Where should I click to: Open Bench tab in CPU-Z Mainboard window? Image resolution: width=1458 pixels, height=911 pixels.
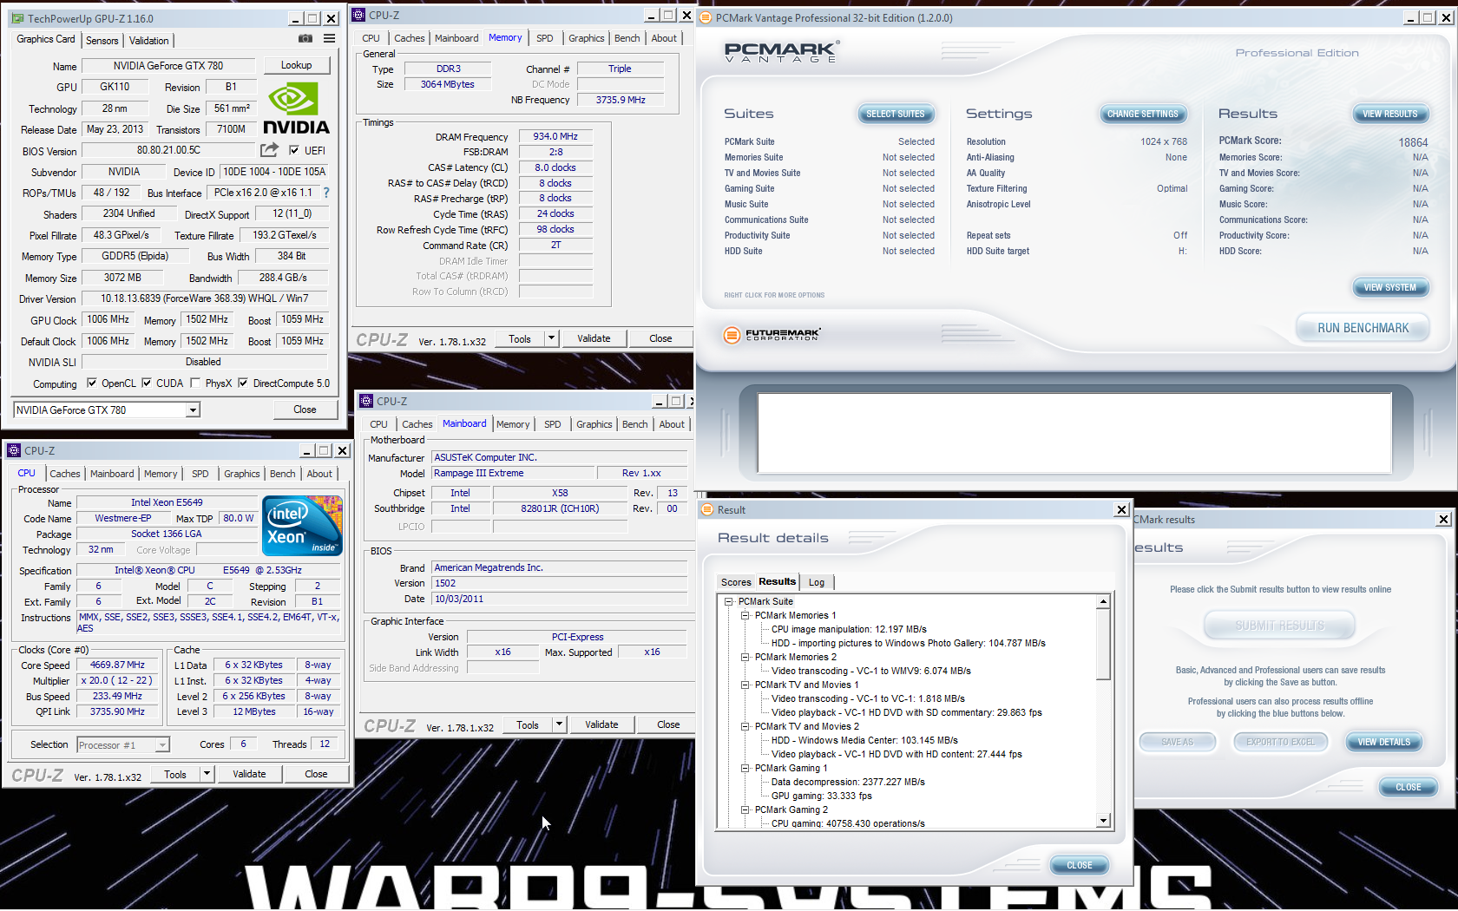point(635,424)
